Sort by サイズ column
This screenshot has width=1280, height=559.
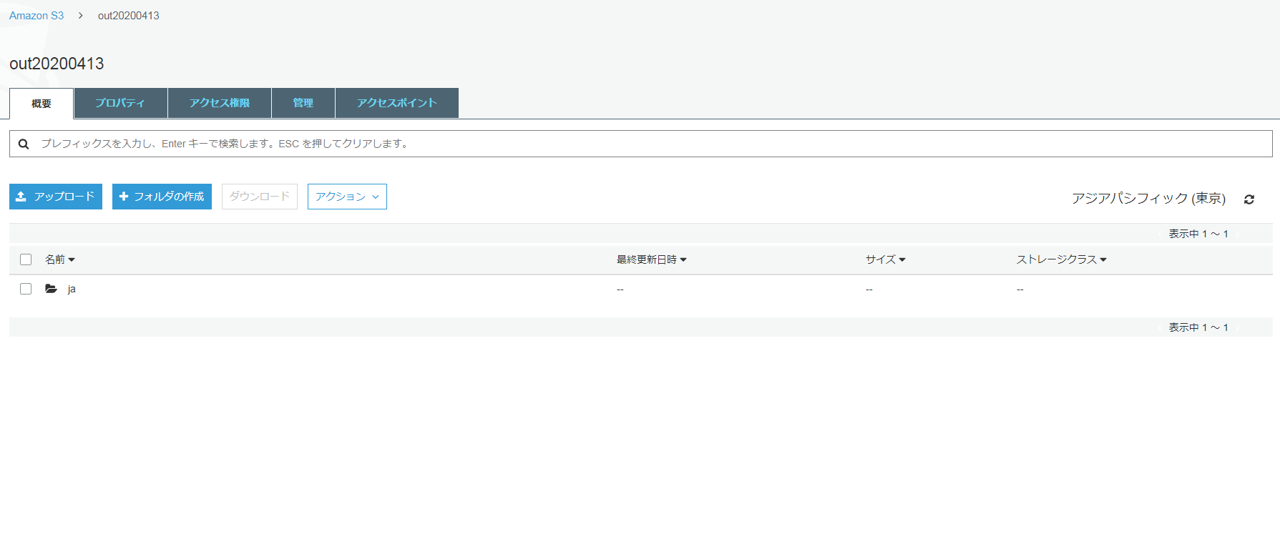(885, 259)
